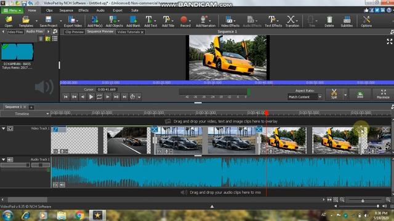Open the Menu dropdown

(12, 10)
